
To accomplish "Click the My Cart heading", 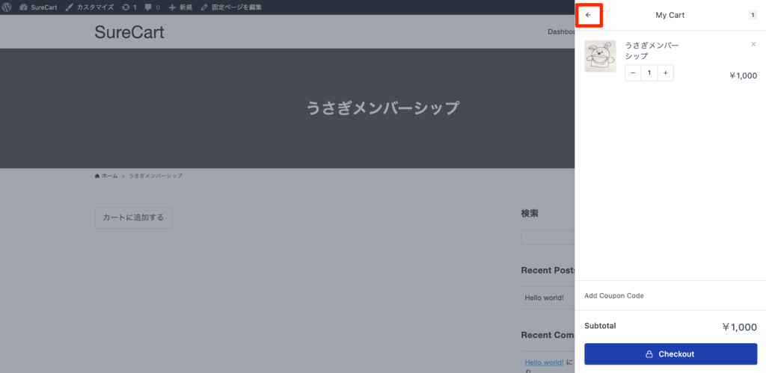I will 670,15.
